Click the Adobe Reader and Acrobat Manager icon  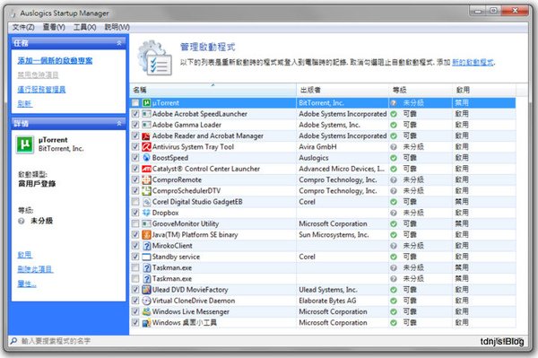click(146, 135)
